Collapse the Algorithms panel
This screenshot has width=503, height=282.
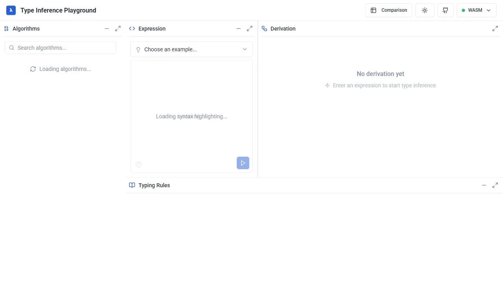[107, 29]
